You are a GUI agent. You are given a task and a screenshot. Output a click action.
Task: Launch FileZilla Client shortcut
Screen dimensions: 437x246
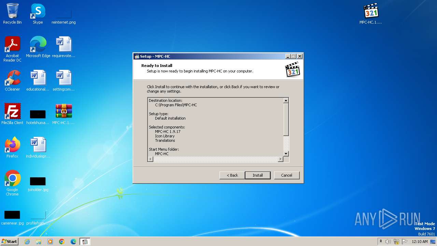pyautogui.click(x=12, y=114)
